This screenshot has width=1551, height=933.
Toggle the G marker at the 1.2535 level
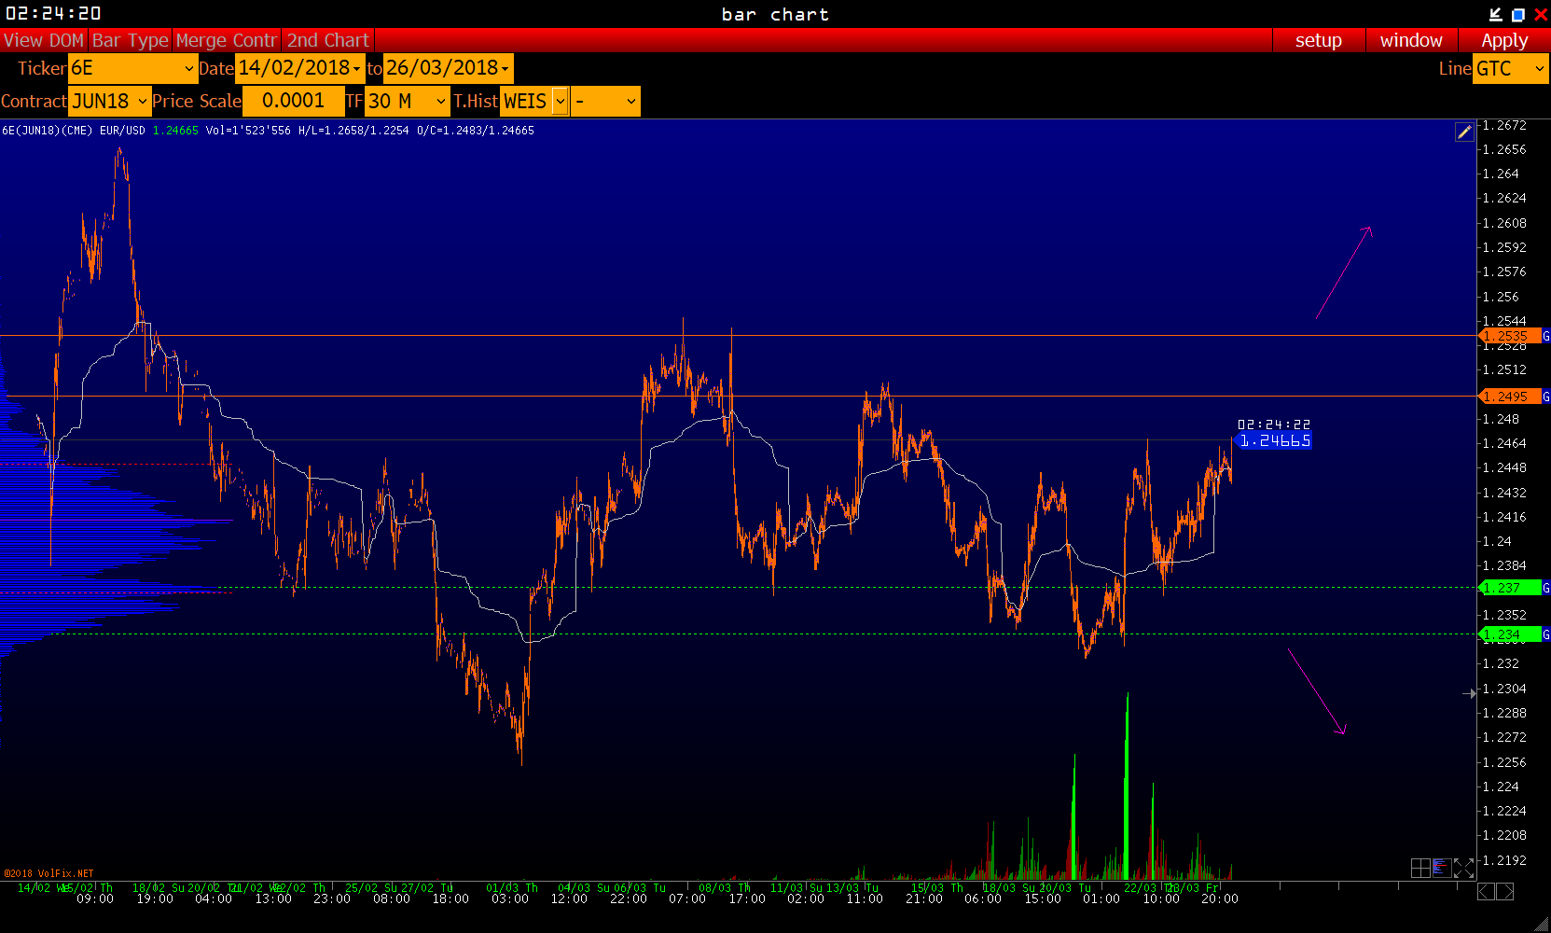pyautogui.click(x=1545, y=336)
